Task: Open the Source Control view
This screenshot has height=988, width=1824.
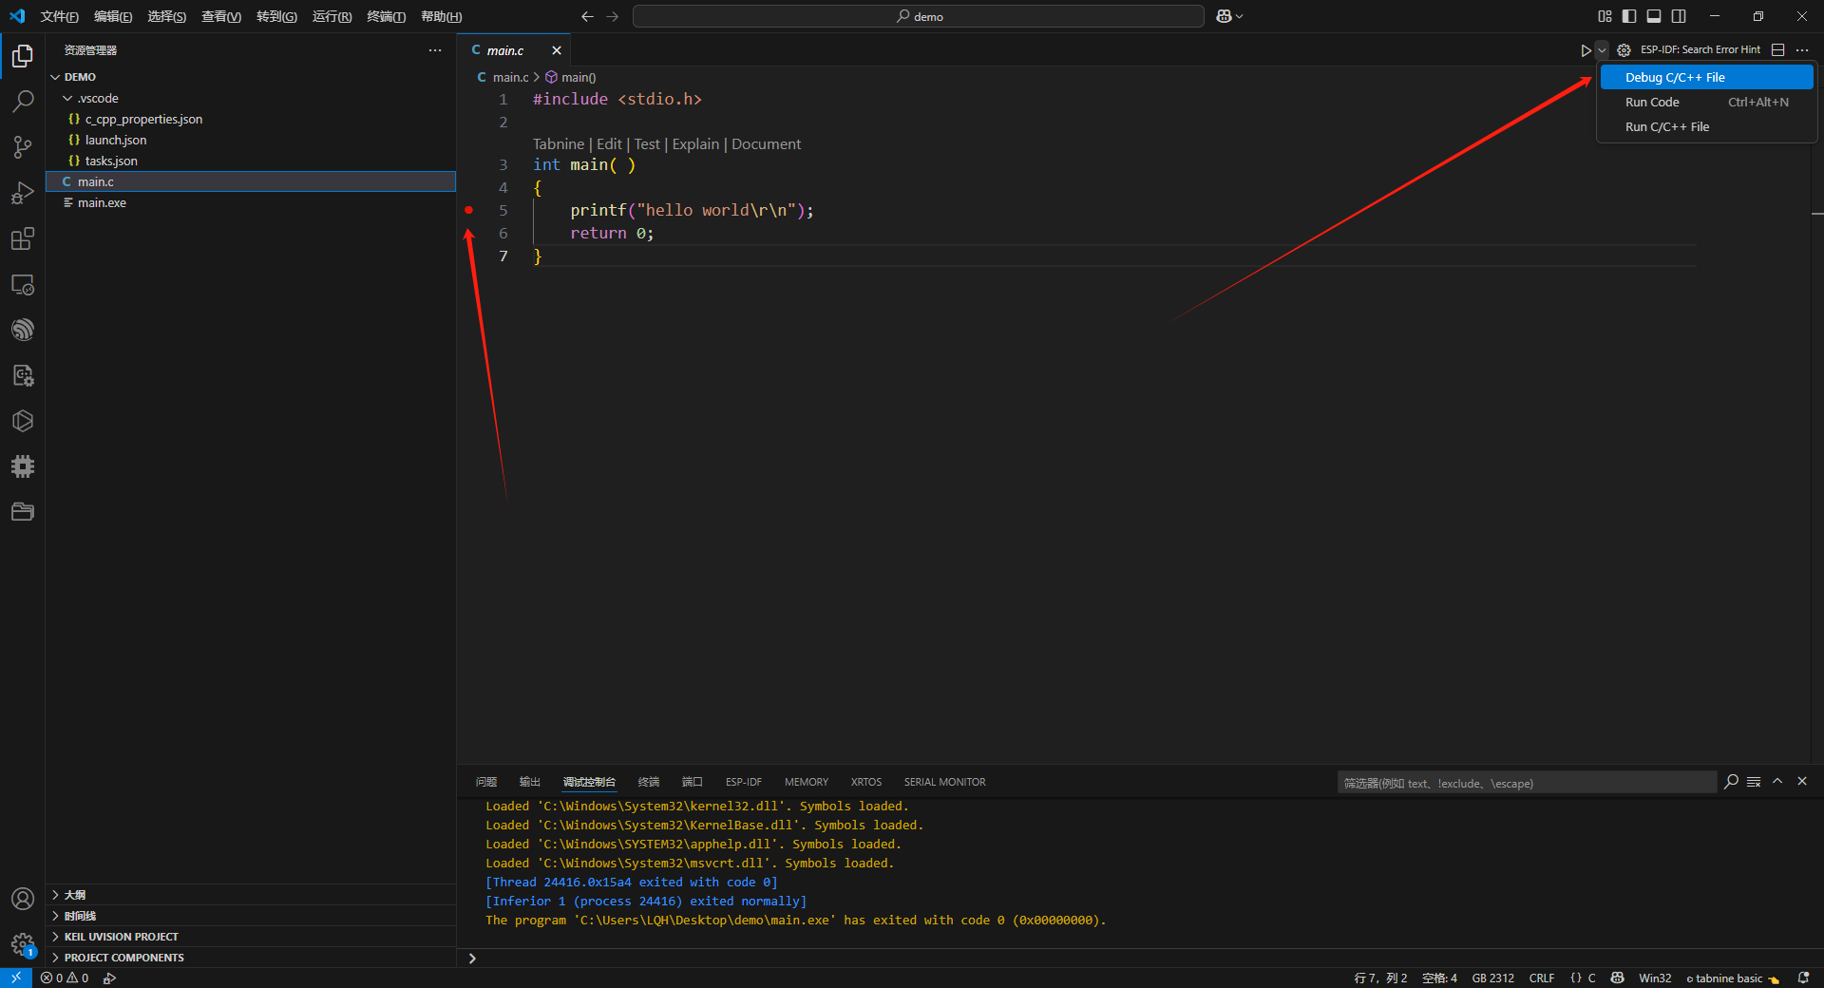Action: tap(23, 147)
